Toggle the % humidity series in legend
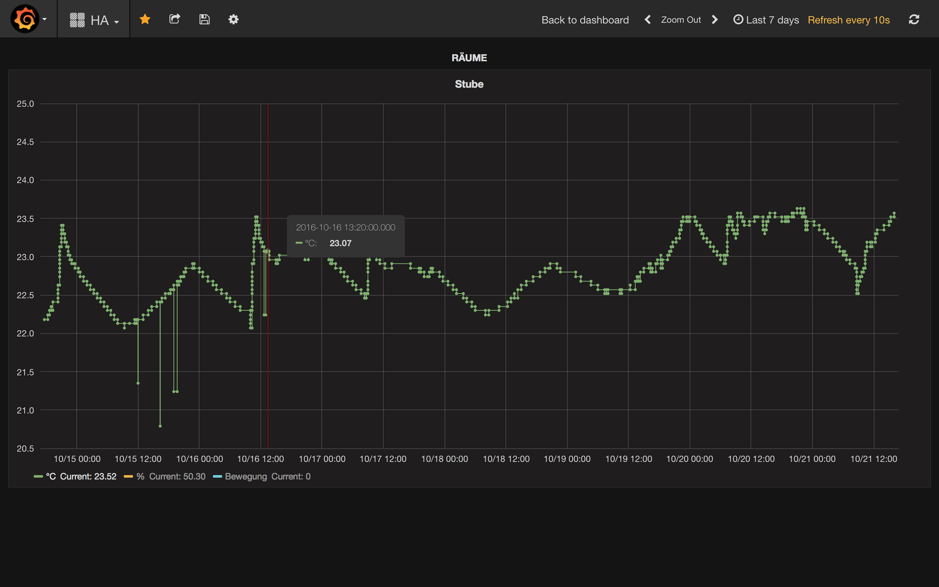 tap(140, 476)
